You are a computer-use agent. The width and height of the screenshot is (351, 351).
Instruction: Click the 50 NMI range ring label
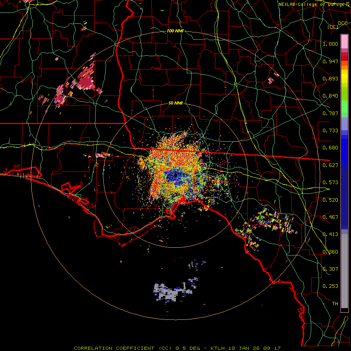175,103
